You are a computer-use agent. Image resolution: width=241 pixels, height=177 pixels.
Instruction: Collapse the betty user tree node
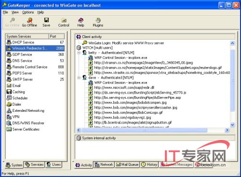[x=79, y=53]
